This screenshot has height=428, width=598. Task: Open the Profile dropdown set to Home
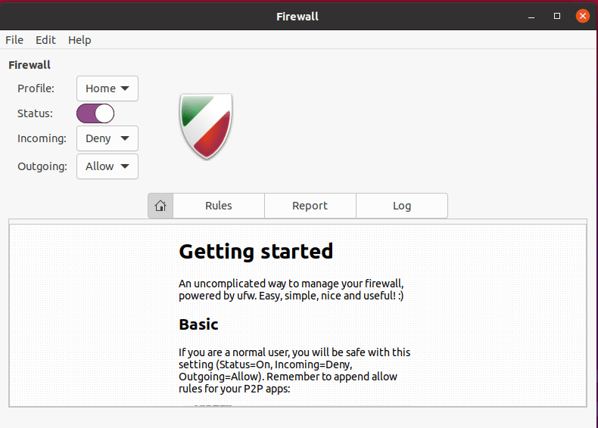pos(107,88)
